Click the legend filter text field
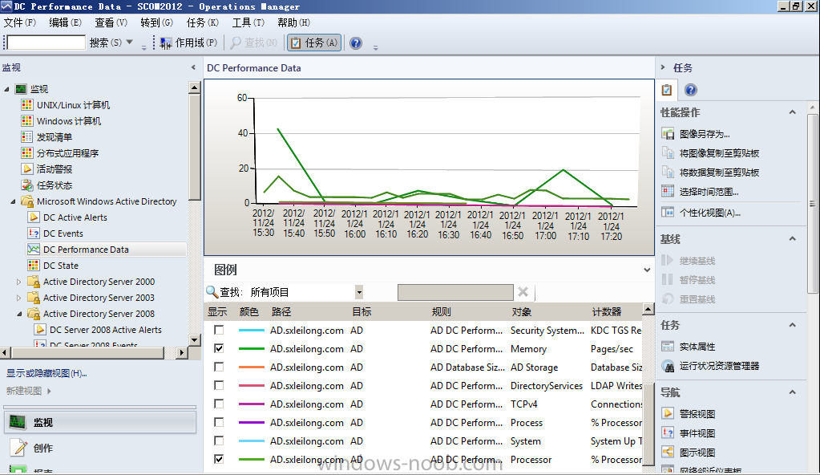This screenshot has height=475, width=820. (x=455, y=292)
